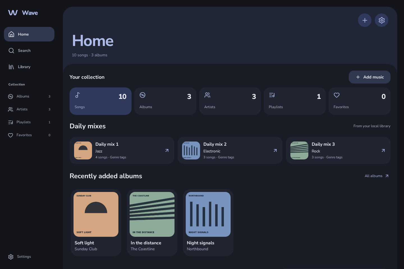Viewport: 404px width, 269px height.
Task: Select Favorites in the Collection list
Action: pos(29,135)
